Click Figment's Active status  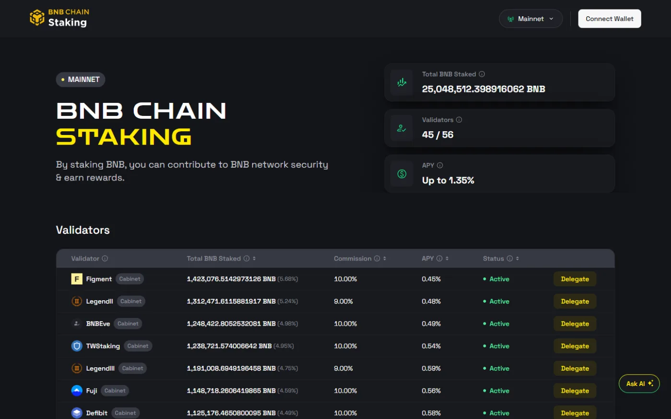[x=497, y=279]
